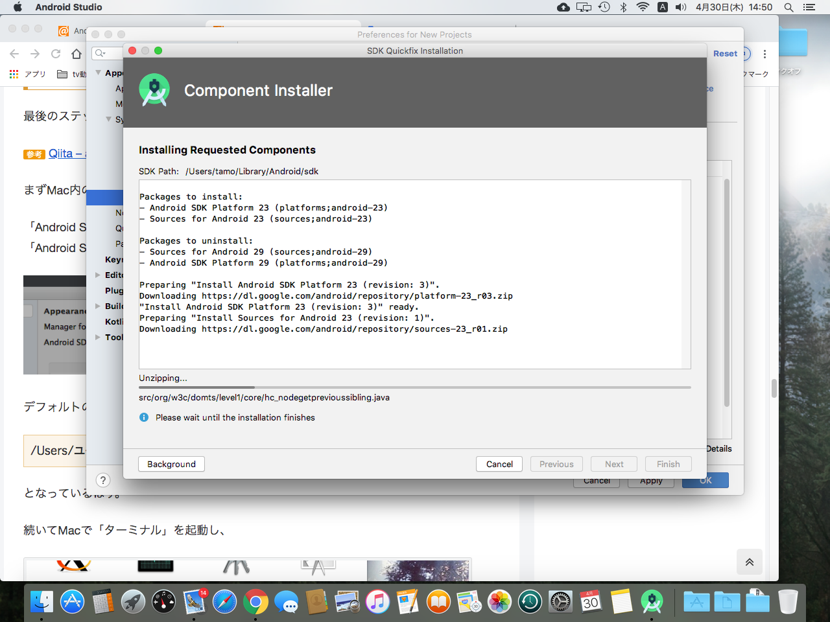Collapse the Sy... subtree in Preferences
Image resolution: width=830 pixels, height=622 pixels.
pos(108,119)
